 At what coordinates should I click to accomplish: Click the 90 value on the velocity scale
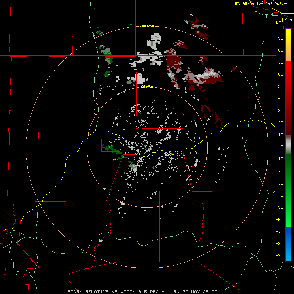tap(281, 38)
